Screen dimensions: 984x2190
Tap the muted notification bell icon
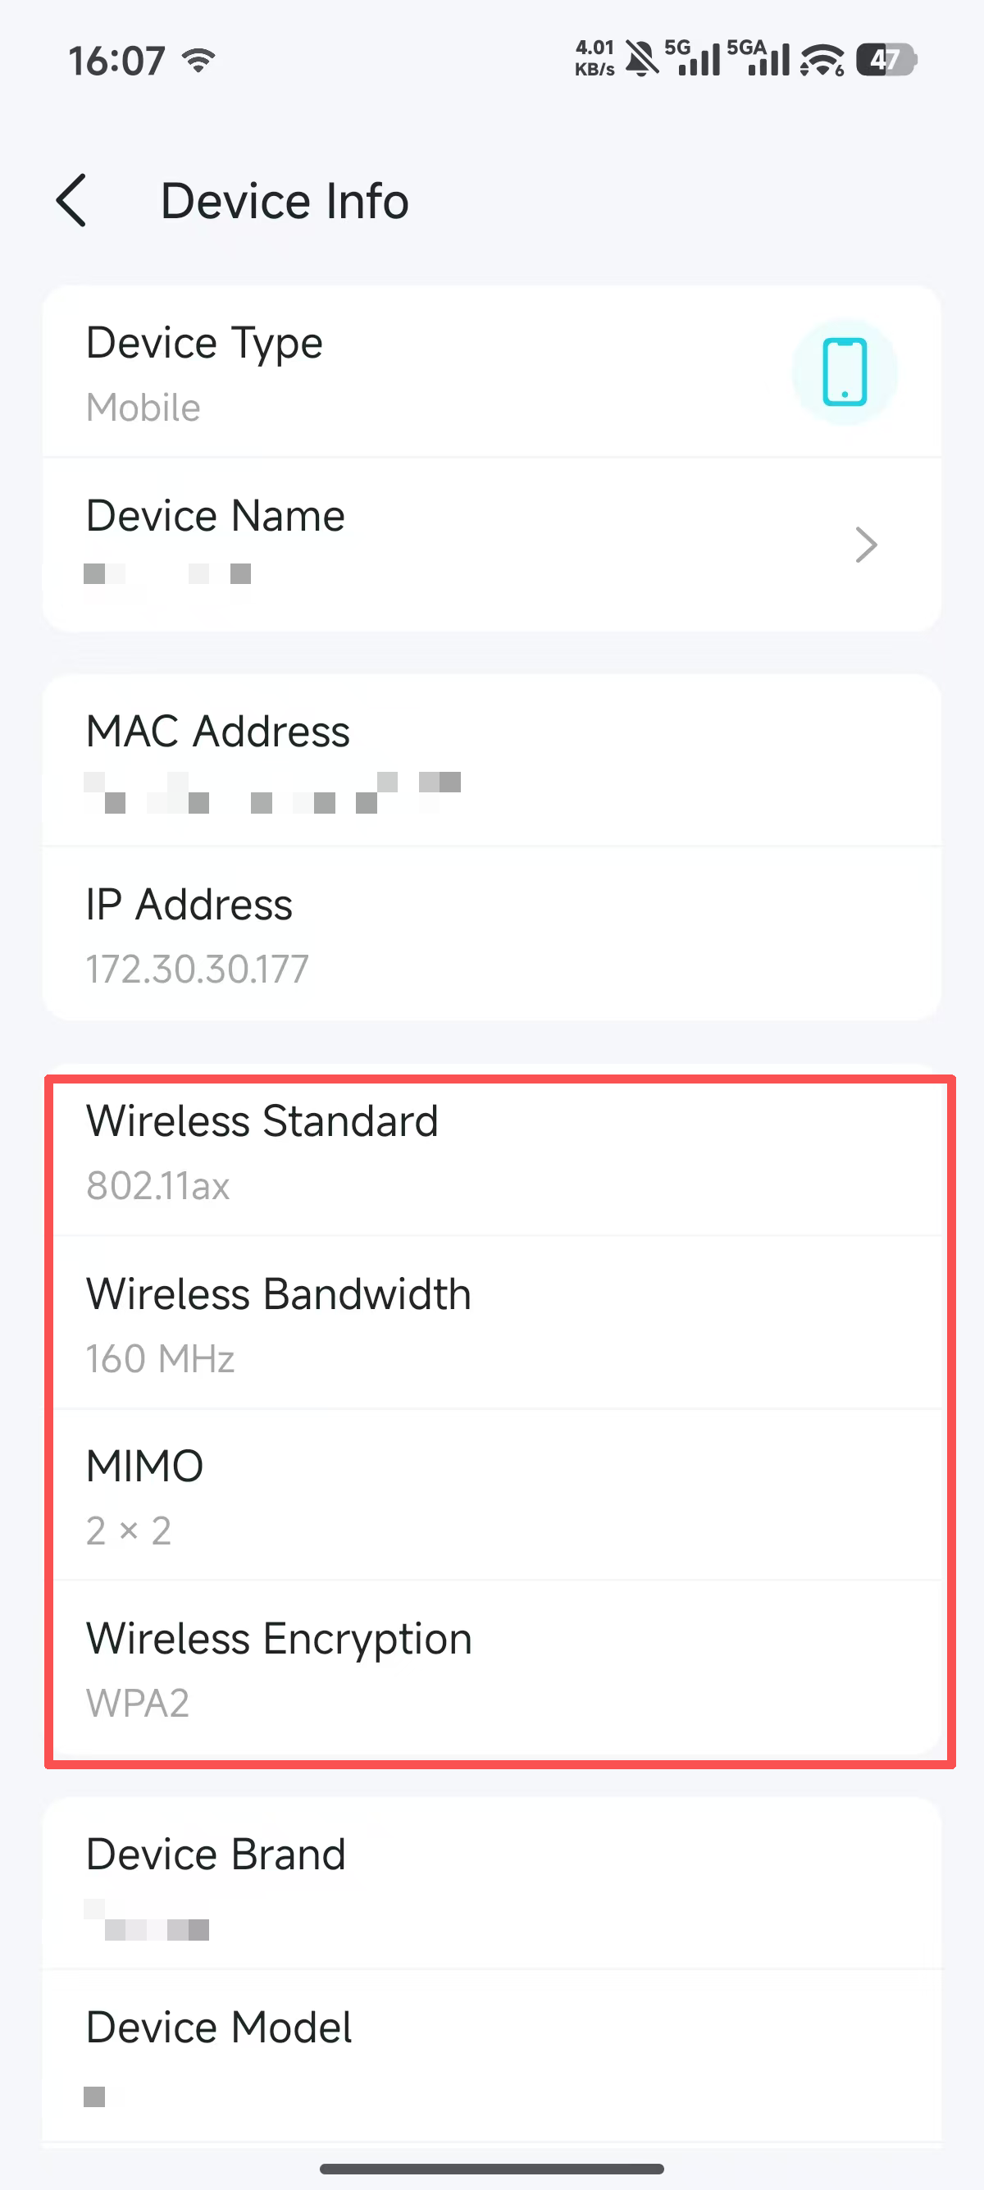click(642, 59)
